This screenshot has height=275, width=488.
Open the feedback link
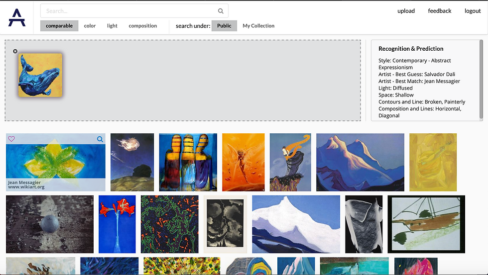439,11
